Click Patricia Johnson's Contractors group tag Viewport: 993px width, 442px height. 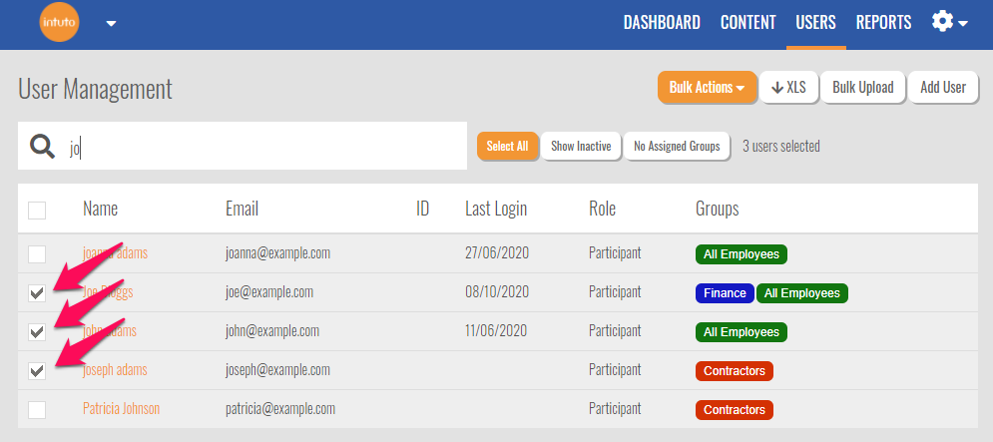click(734, 410)
